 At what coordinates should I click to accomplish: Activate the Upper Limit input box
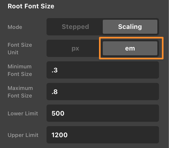click(103, 135)
